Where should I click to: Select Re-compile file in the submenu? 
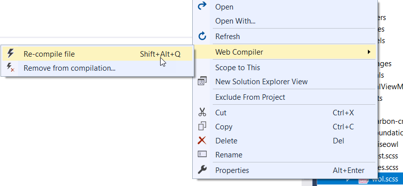(x=97, y=54)
